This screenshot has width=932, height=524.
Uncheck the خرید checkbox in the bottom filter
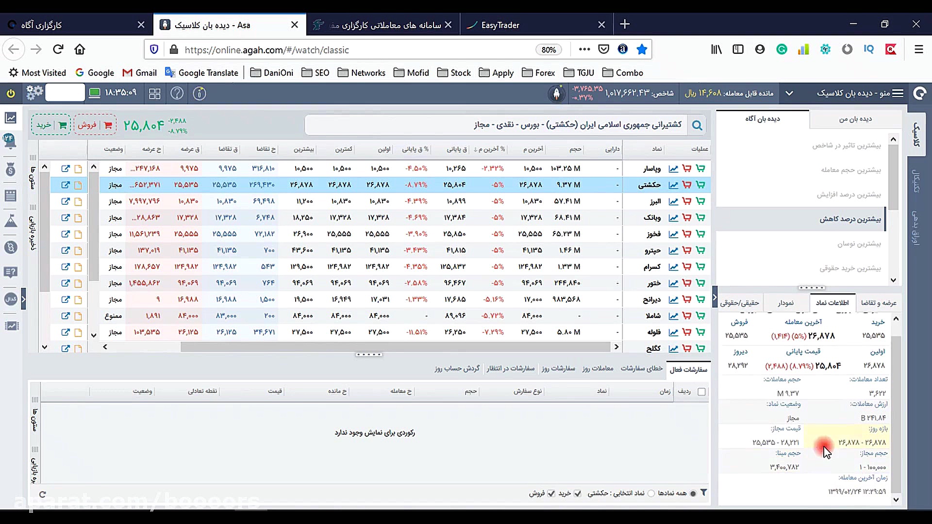[x=578, y=493]
